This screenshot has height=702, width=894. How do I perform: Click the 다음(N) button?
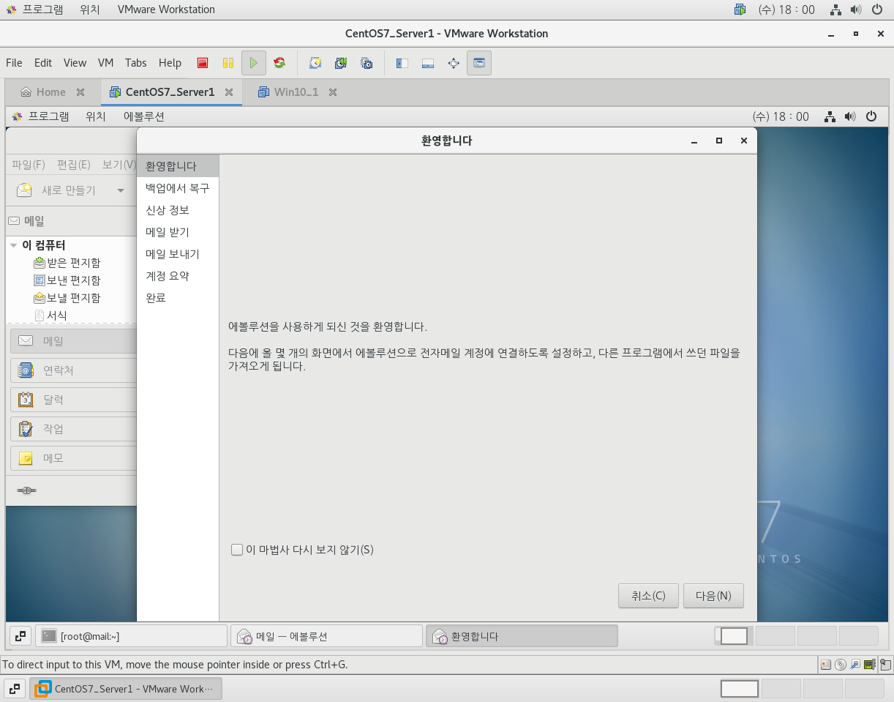tap(713, 596)
